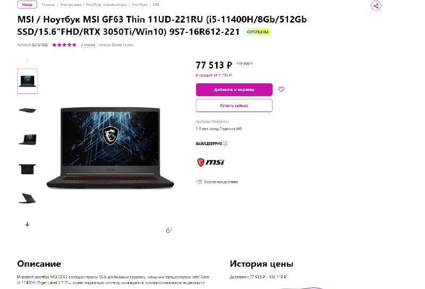Image resolution: width=425 pixels, height=289 pixels.
Task: Open the MSI breadcrumb link
Action: coord(156,5)
